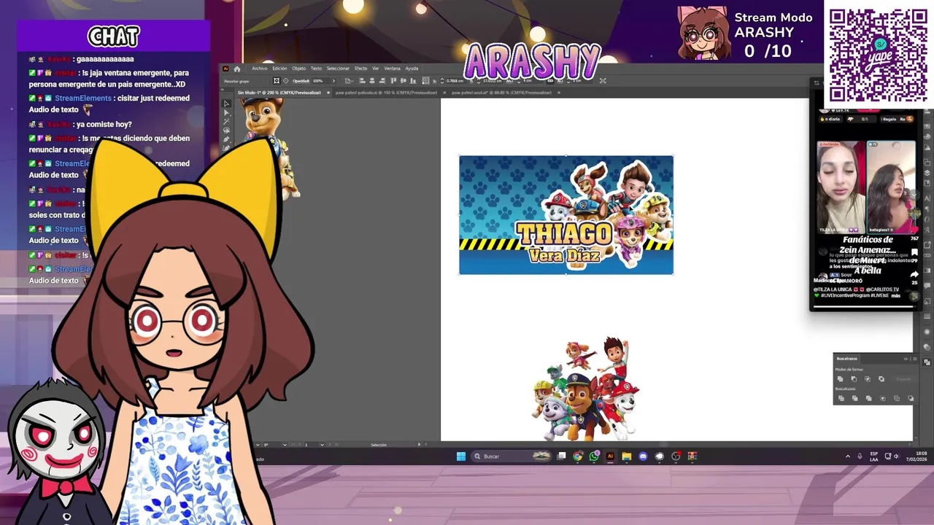Click the Opacidad label link
The height and width of the screenshot is (525, 934).
[301, 81]
